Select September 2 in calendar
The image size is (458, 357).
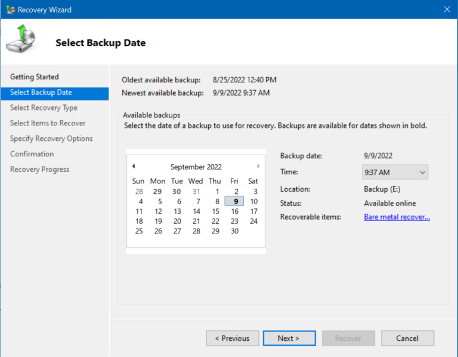[236, 192]
